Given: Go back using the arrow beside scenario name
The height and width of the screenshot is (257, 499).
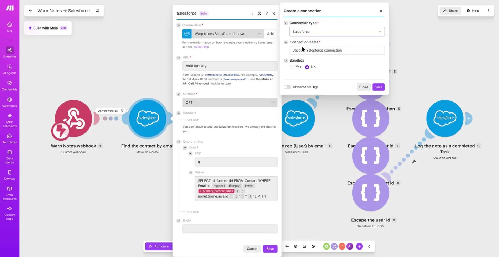Looking at the screenshot, I should click(31, 11).
